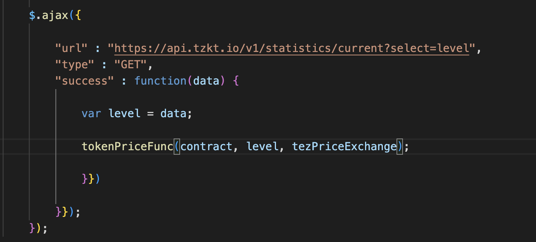Select the "GET" string value
The width and height of the screenshot is (536, 242).
[x=130, y=65]
